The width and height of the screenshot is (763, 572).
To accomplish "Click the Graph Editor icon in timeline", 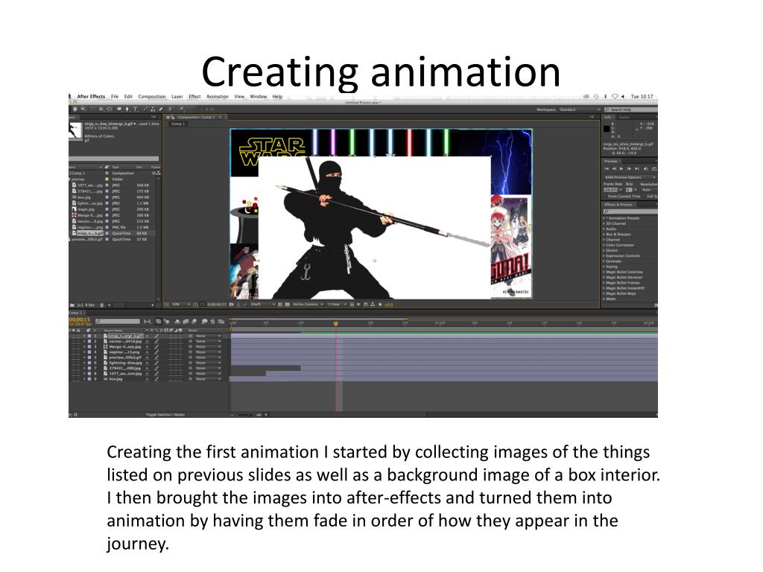I will pos(221,322).
